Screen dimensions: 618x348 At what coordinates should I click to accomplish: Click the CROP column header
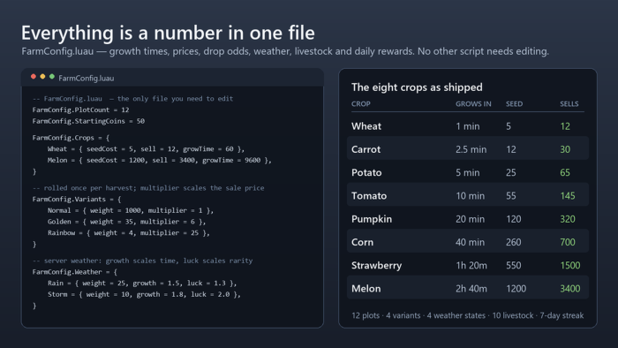[360, 104]
